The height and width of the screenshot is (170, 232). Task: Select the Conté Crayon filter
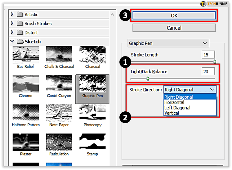tap(59, 84)
